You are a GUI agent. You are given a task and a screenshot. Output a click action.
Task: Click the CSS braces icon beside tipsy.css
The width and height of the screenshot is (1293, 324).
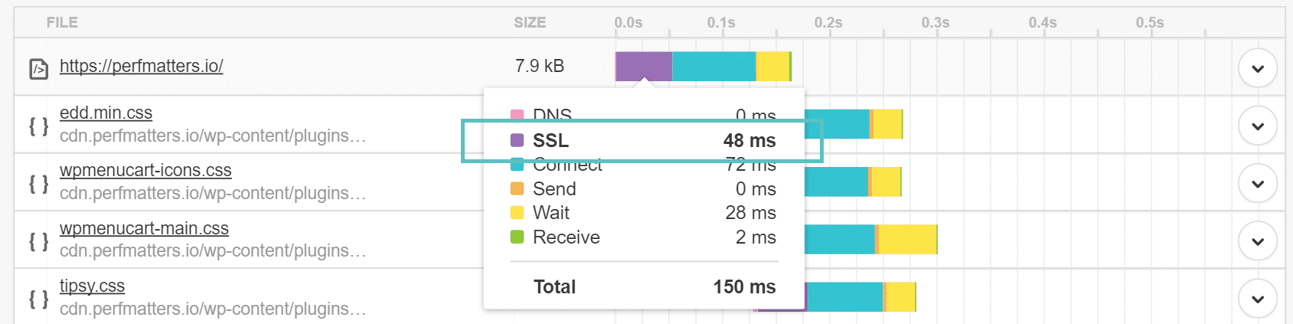(38, 299)
